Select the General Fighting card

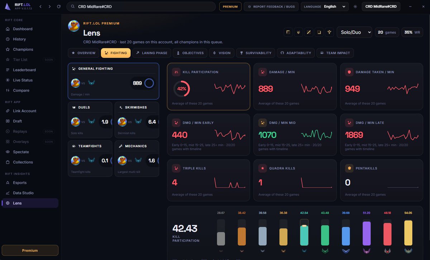click(x=113, y=81)
